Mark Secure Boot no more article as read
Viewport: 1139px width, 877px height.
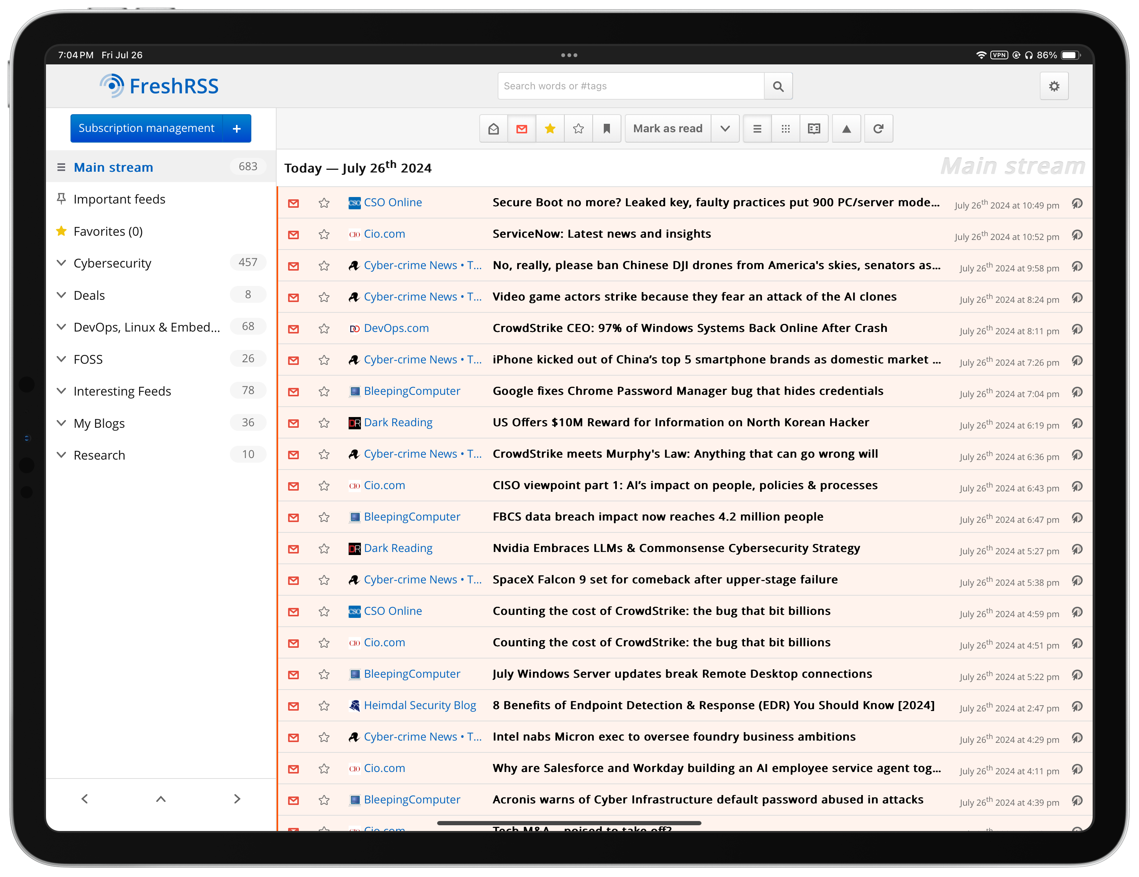click(293, 203)
